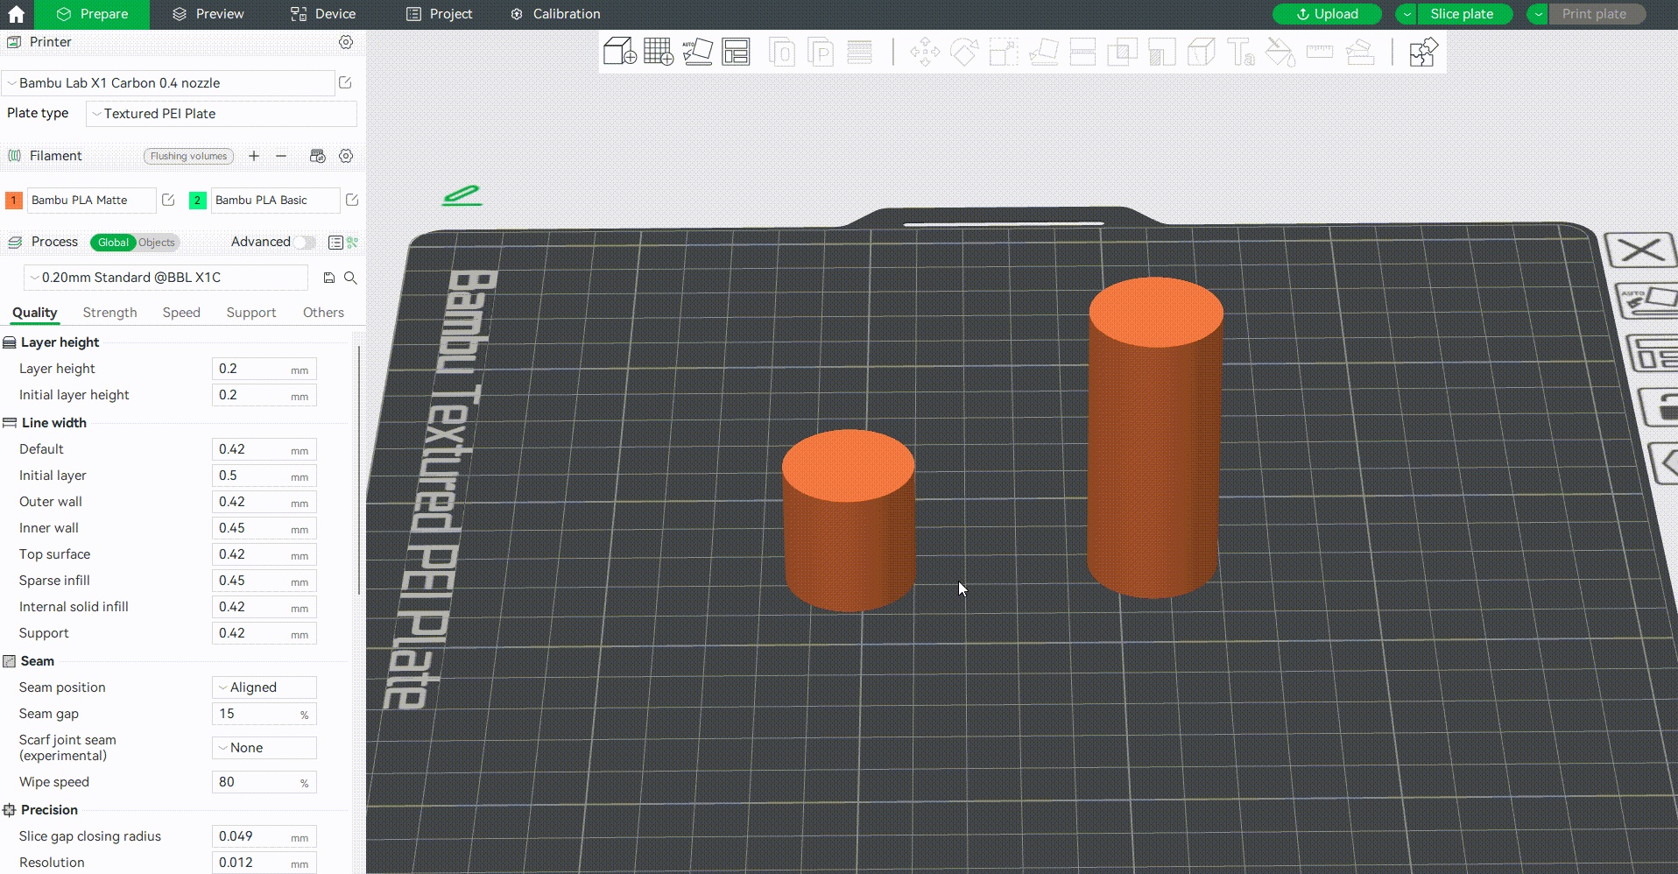
Task: Click the lock icon on the plate edge
Action: pos(1660,407)
